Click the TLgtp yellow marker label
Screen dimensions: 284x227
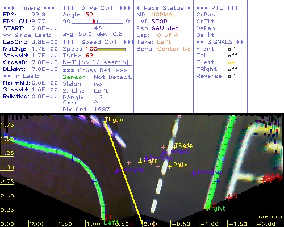[114, 120]
